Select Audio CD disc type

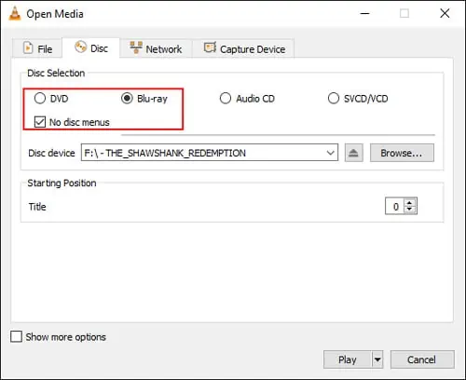click(x=226, y=99)
